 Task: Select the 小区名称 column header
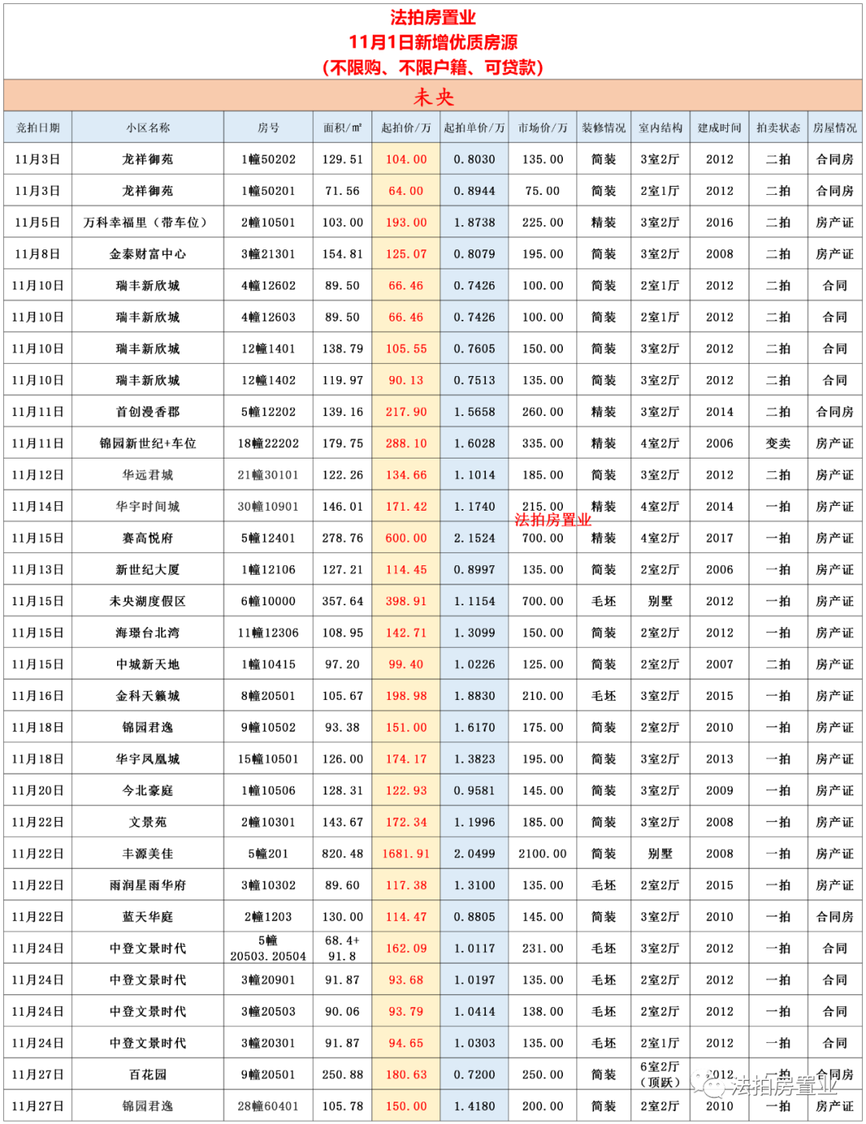148,127
